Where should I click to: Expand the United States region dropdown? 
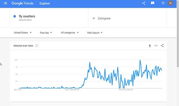(x=23, y=33)
